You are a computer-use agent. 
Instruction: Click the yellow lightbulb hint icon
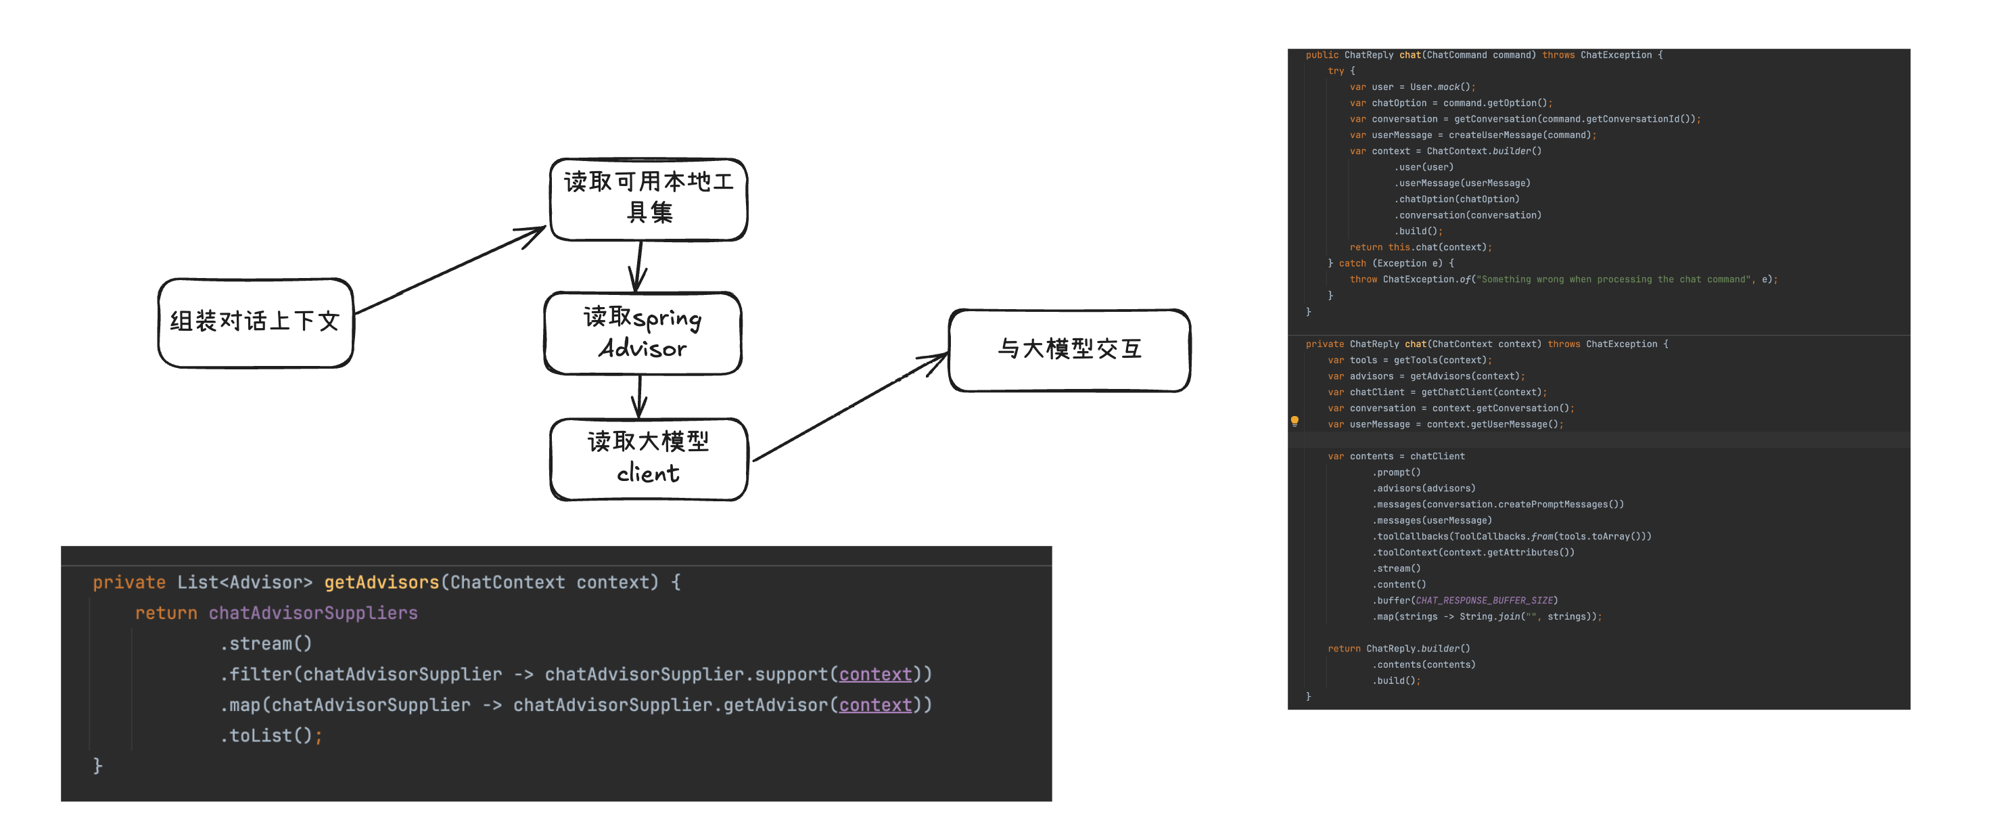1294,421
